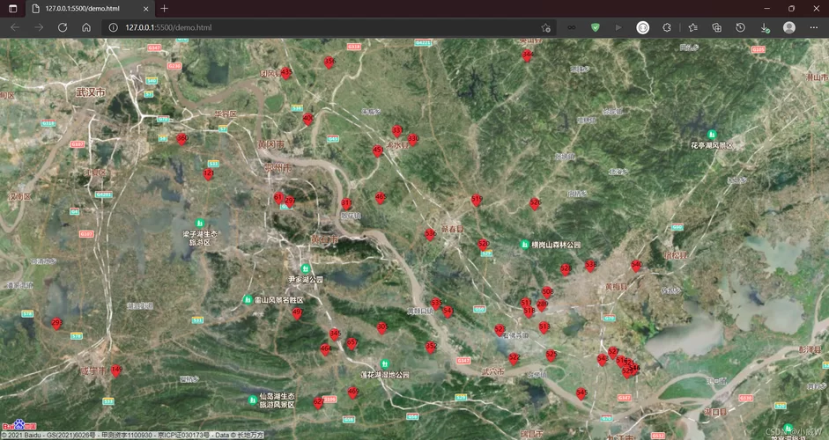This screenshot has height=440, width=829.
Task: Click map marker 289
Action: coord(542,305)
